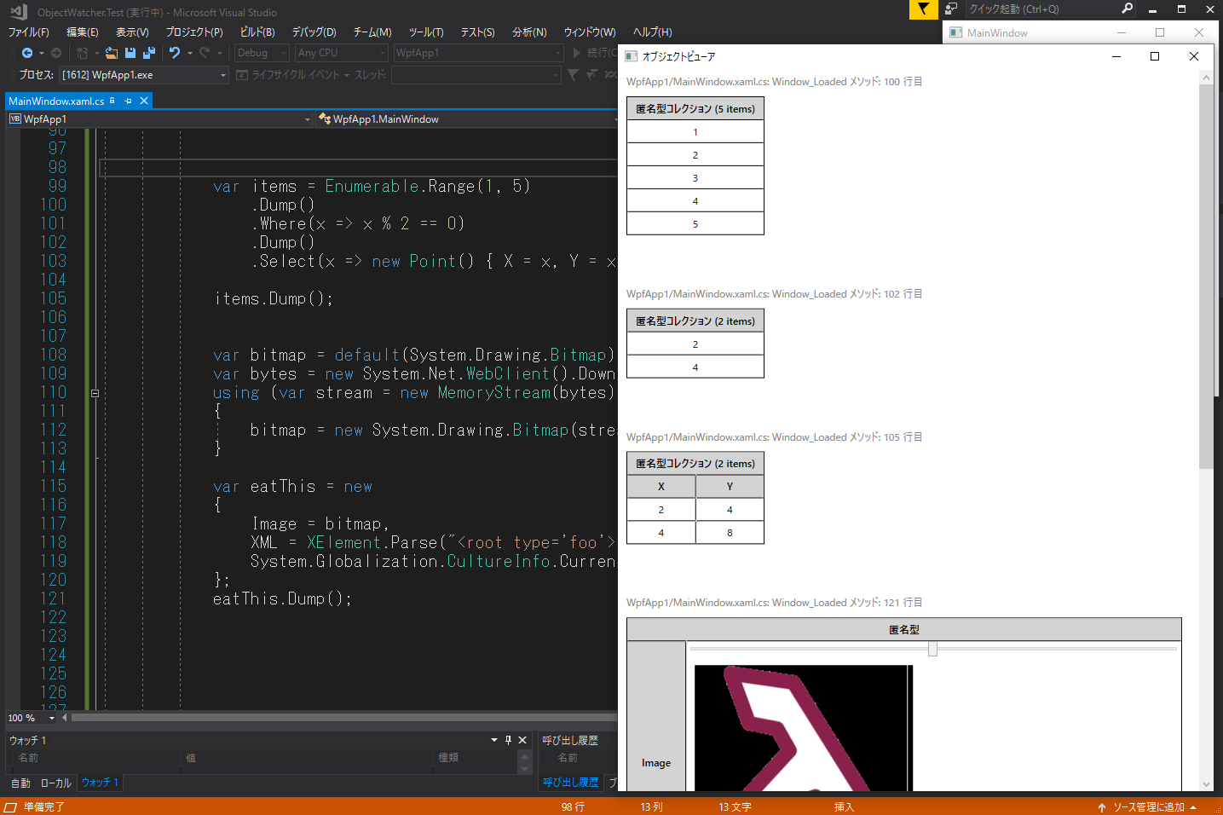
Task: Click the Redo arrow icon
Action: 205,53
